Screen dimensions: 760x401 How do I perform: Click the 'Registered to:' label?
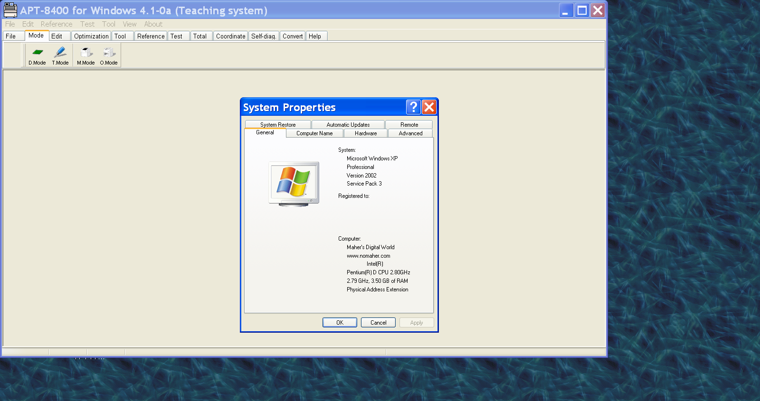pyautogui.click(x=353, y=196)
